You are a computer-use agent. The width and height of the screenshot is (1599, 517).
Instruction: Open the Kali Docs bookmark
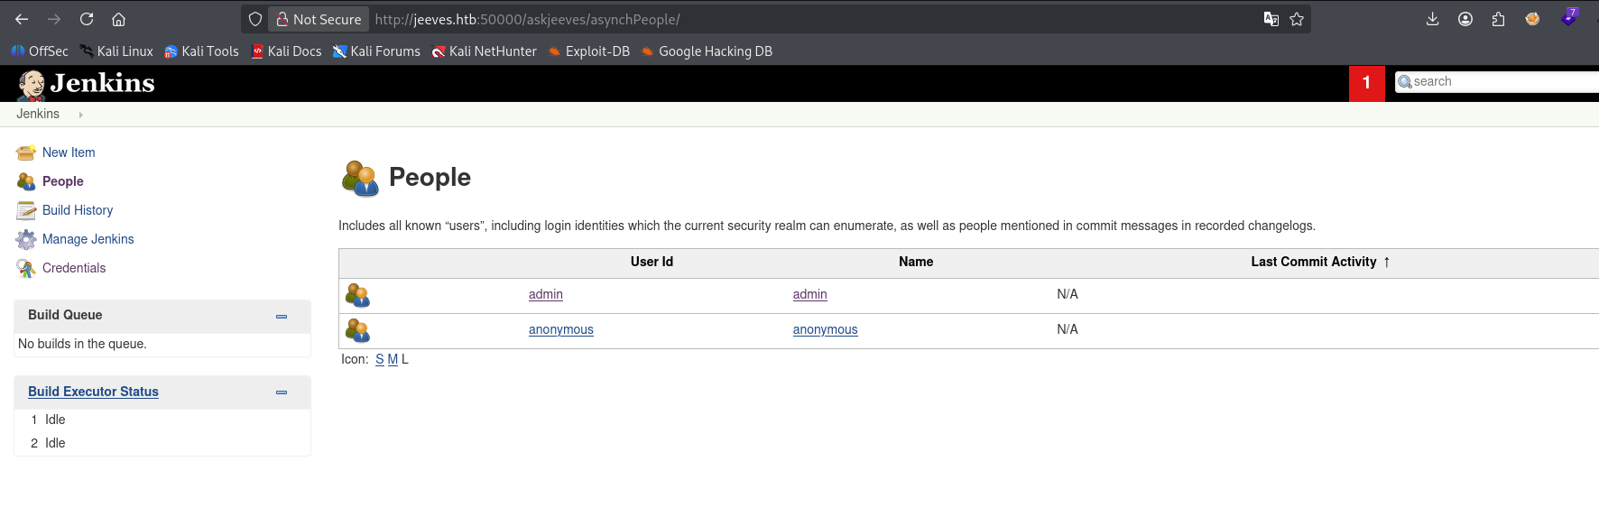click(286, 51)
